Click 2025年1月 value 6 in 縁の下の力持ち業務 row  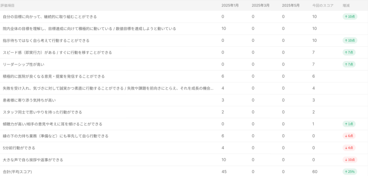pos(223,136)
